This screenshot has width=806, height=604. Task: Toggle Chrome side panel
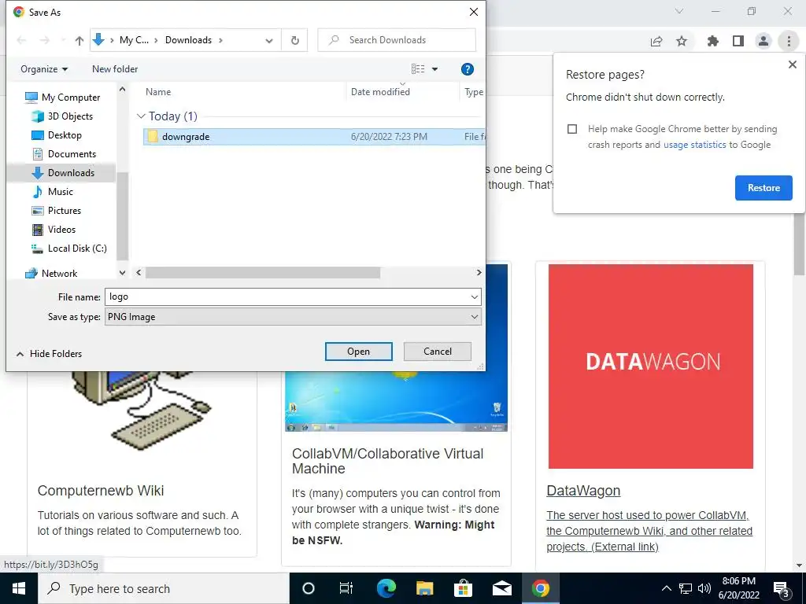coord(738,41)
